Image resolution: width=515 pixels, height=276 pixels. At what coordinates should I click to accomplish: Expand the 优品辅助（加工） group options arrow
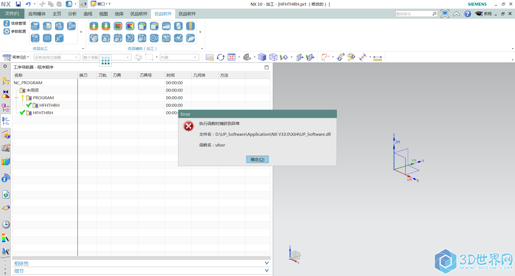[x=202, y=49]
